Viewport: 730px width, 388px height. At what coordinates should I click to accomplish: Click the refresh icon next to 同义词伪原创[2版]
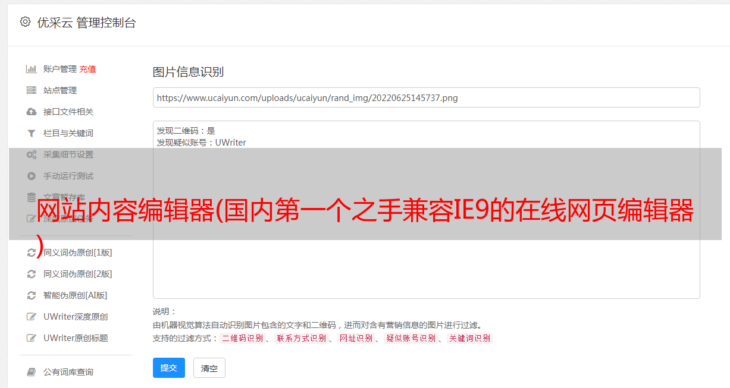point(32,274)
